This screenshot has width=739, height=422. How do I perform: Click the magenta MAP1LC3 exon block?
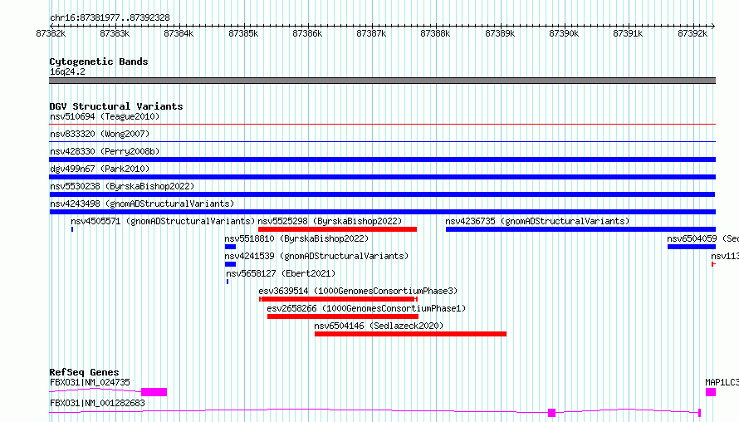click(x=711, y=392)
